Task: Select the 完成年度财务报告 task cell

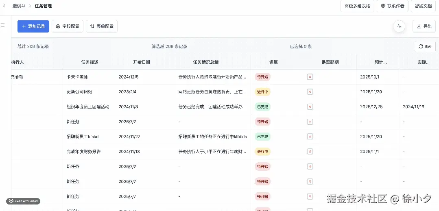Action: 84,151
